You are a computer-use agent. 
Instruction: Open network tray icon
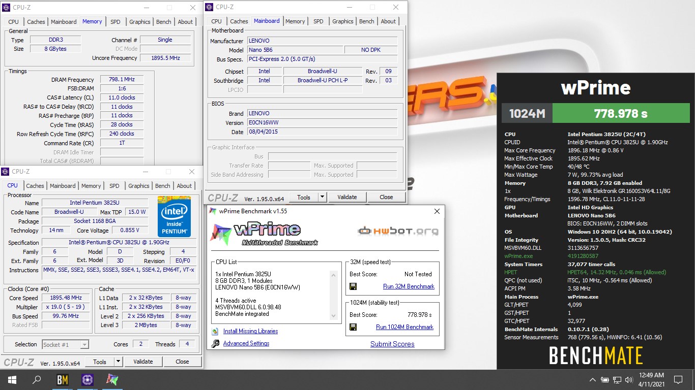click(x=617, y=379)
